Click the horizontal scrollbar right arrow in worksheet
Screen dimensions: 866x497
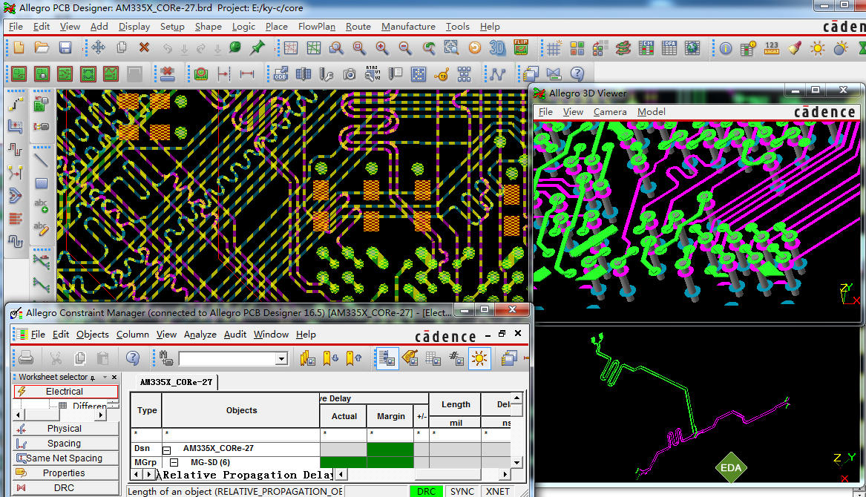[x=505, y=474]
